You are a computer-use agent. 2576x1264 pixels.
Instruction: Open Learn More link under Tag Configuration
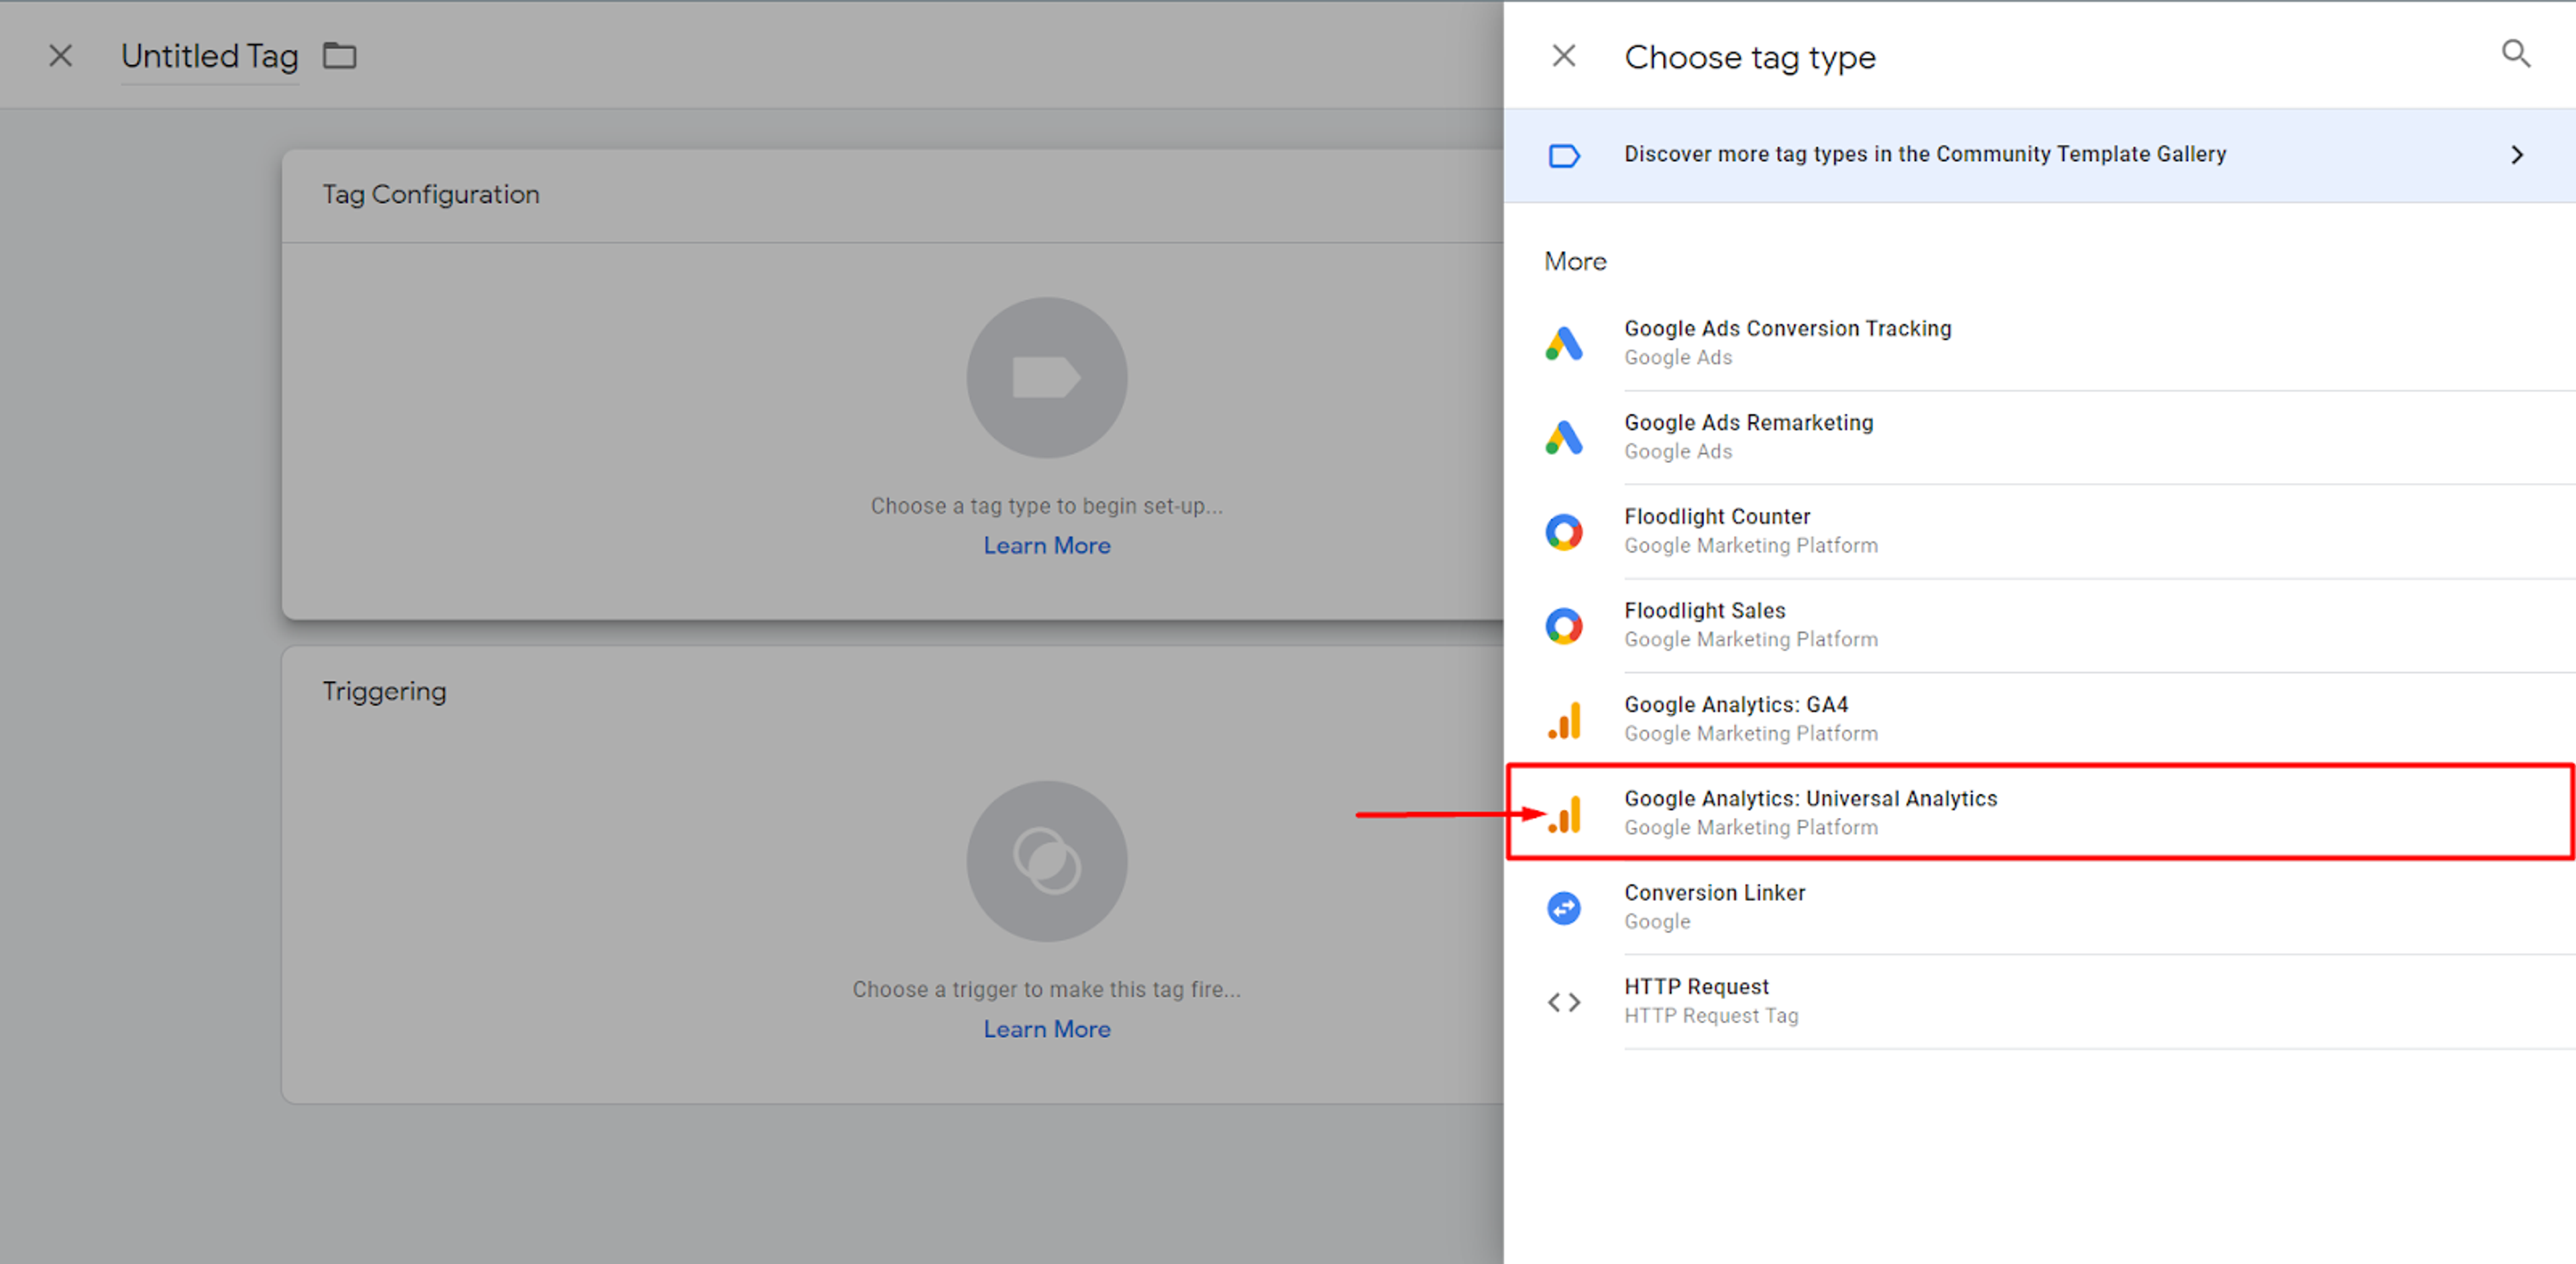[x=1047, y=546]
